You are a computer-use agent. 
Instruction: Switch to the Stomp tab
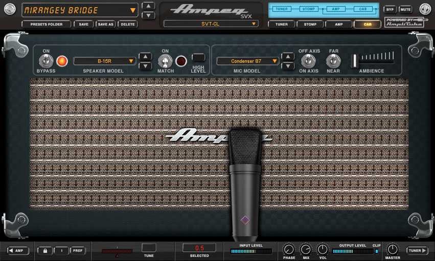click(x=310, y=25)
